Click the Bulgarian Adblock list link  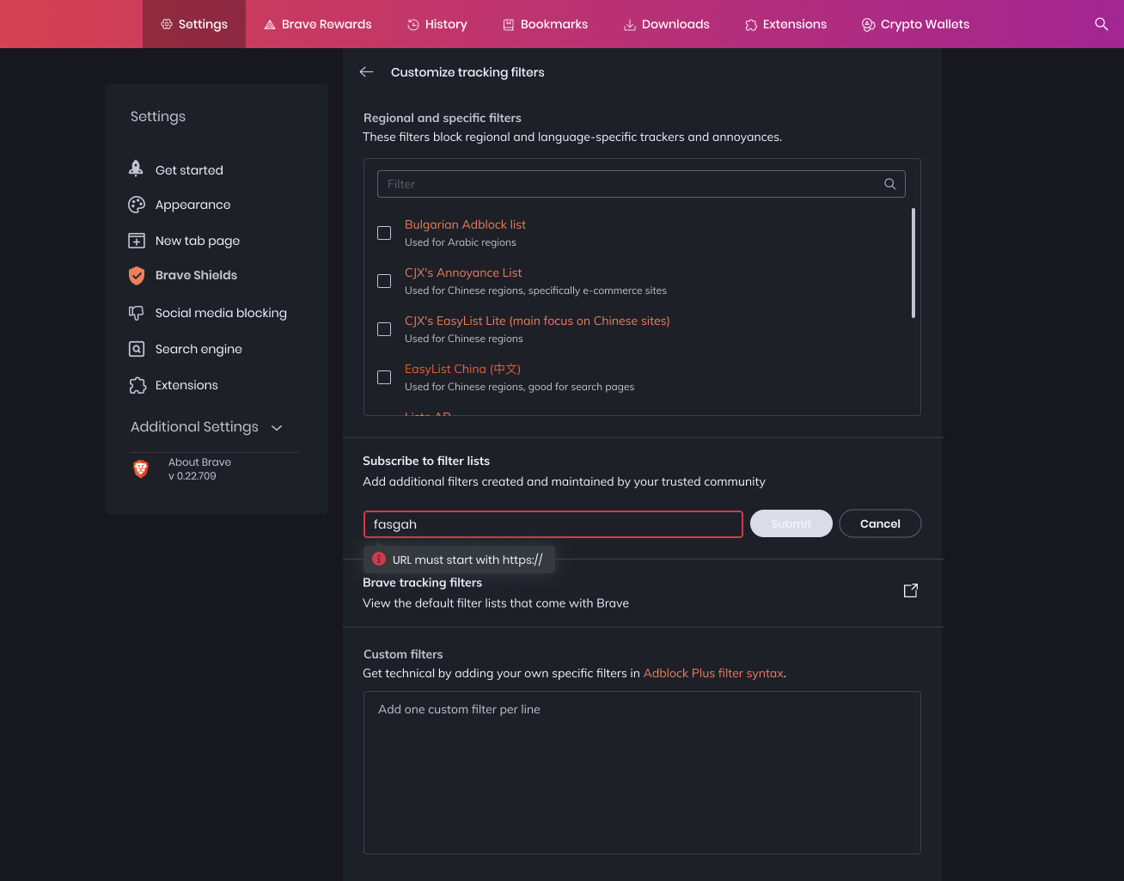pos(465,224)
